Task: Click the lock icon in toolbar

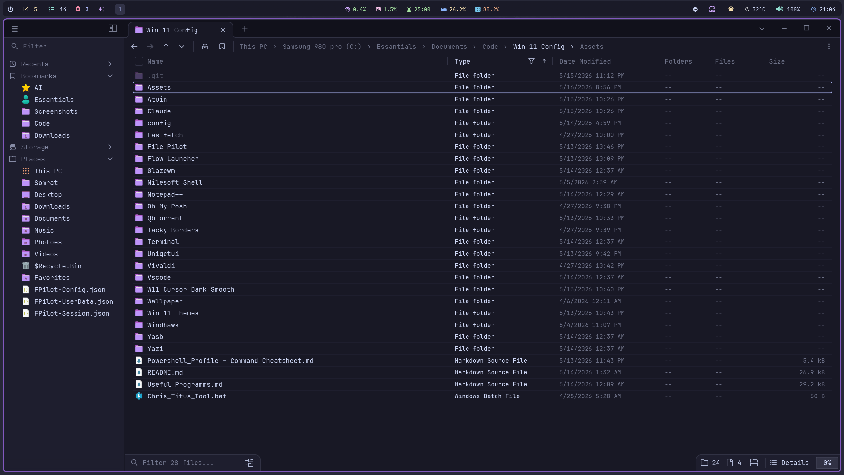Action: (205, 47)
